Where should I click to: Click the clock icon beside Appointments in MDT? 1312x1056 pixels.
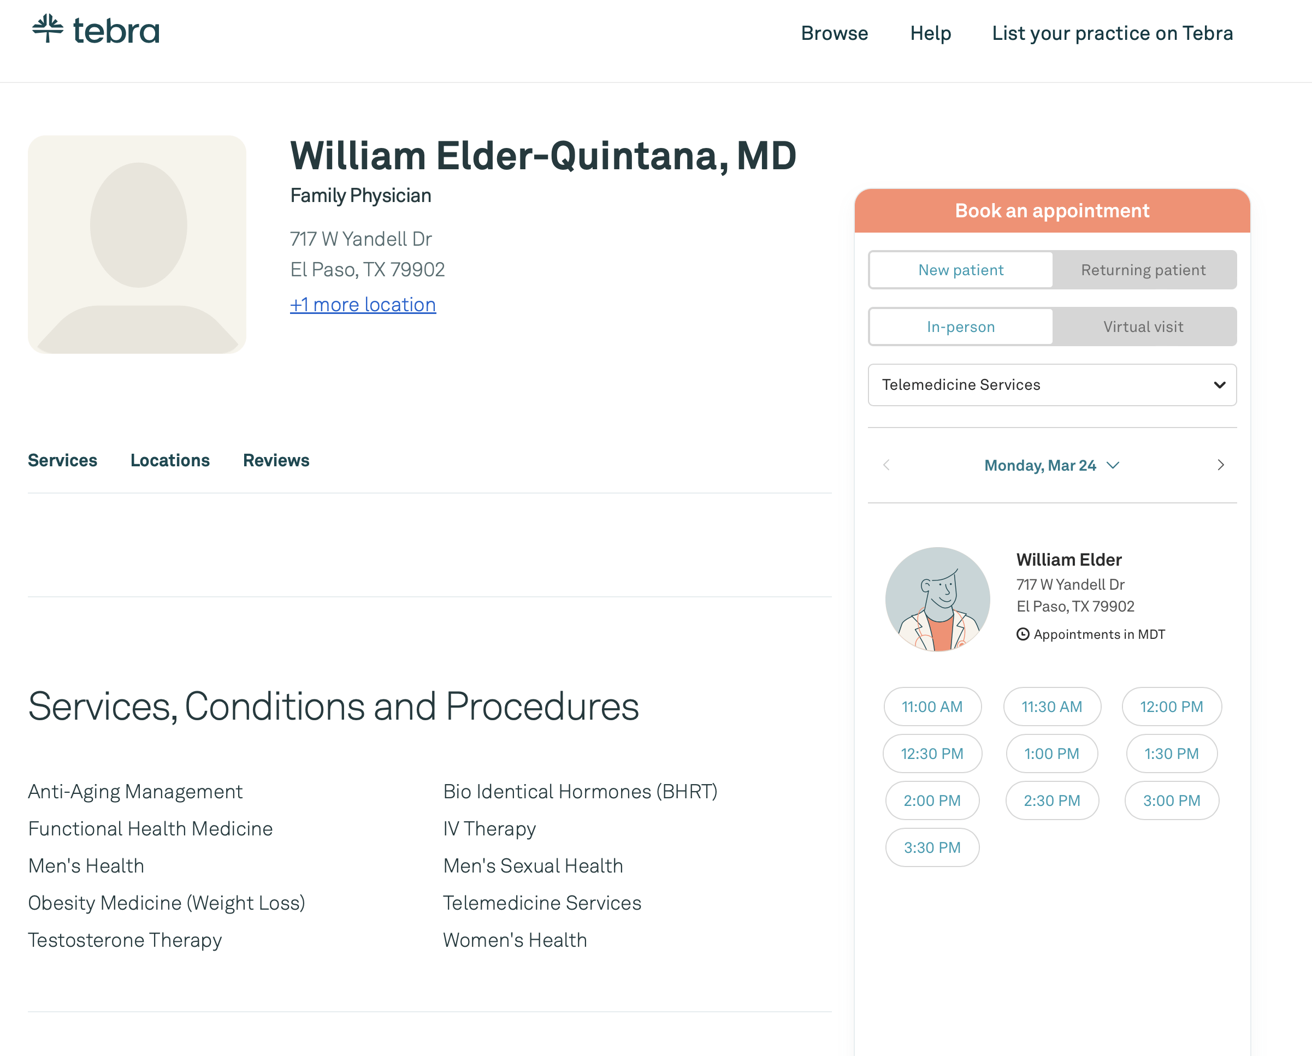point(1023,634)
